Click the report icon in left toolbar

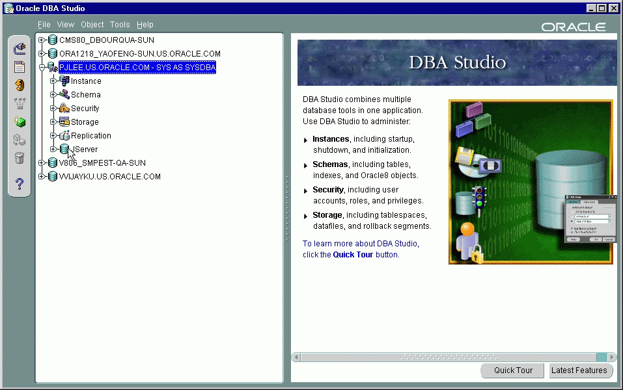[19, 66]
